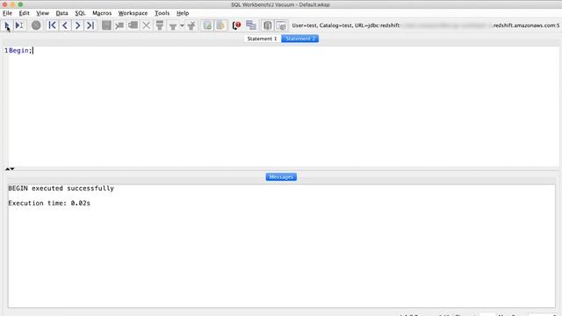Click the save changes to database icon
Viewport: 562px width, 316px height.
(106, 25)
